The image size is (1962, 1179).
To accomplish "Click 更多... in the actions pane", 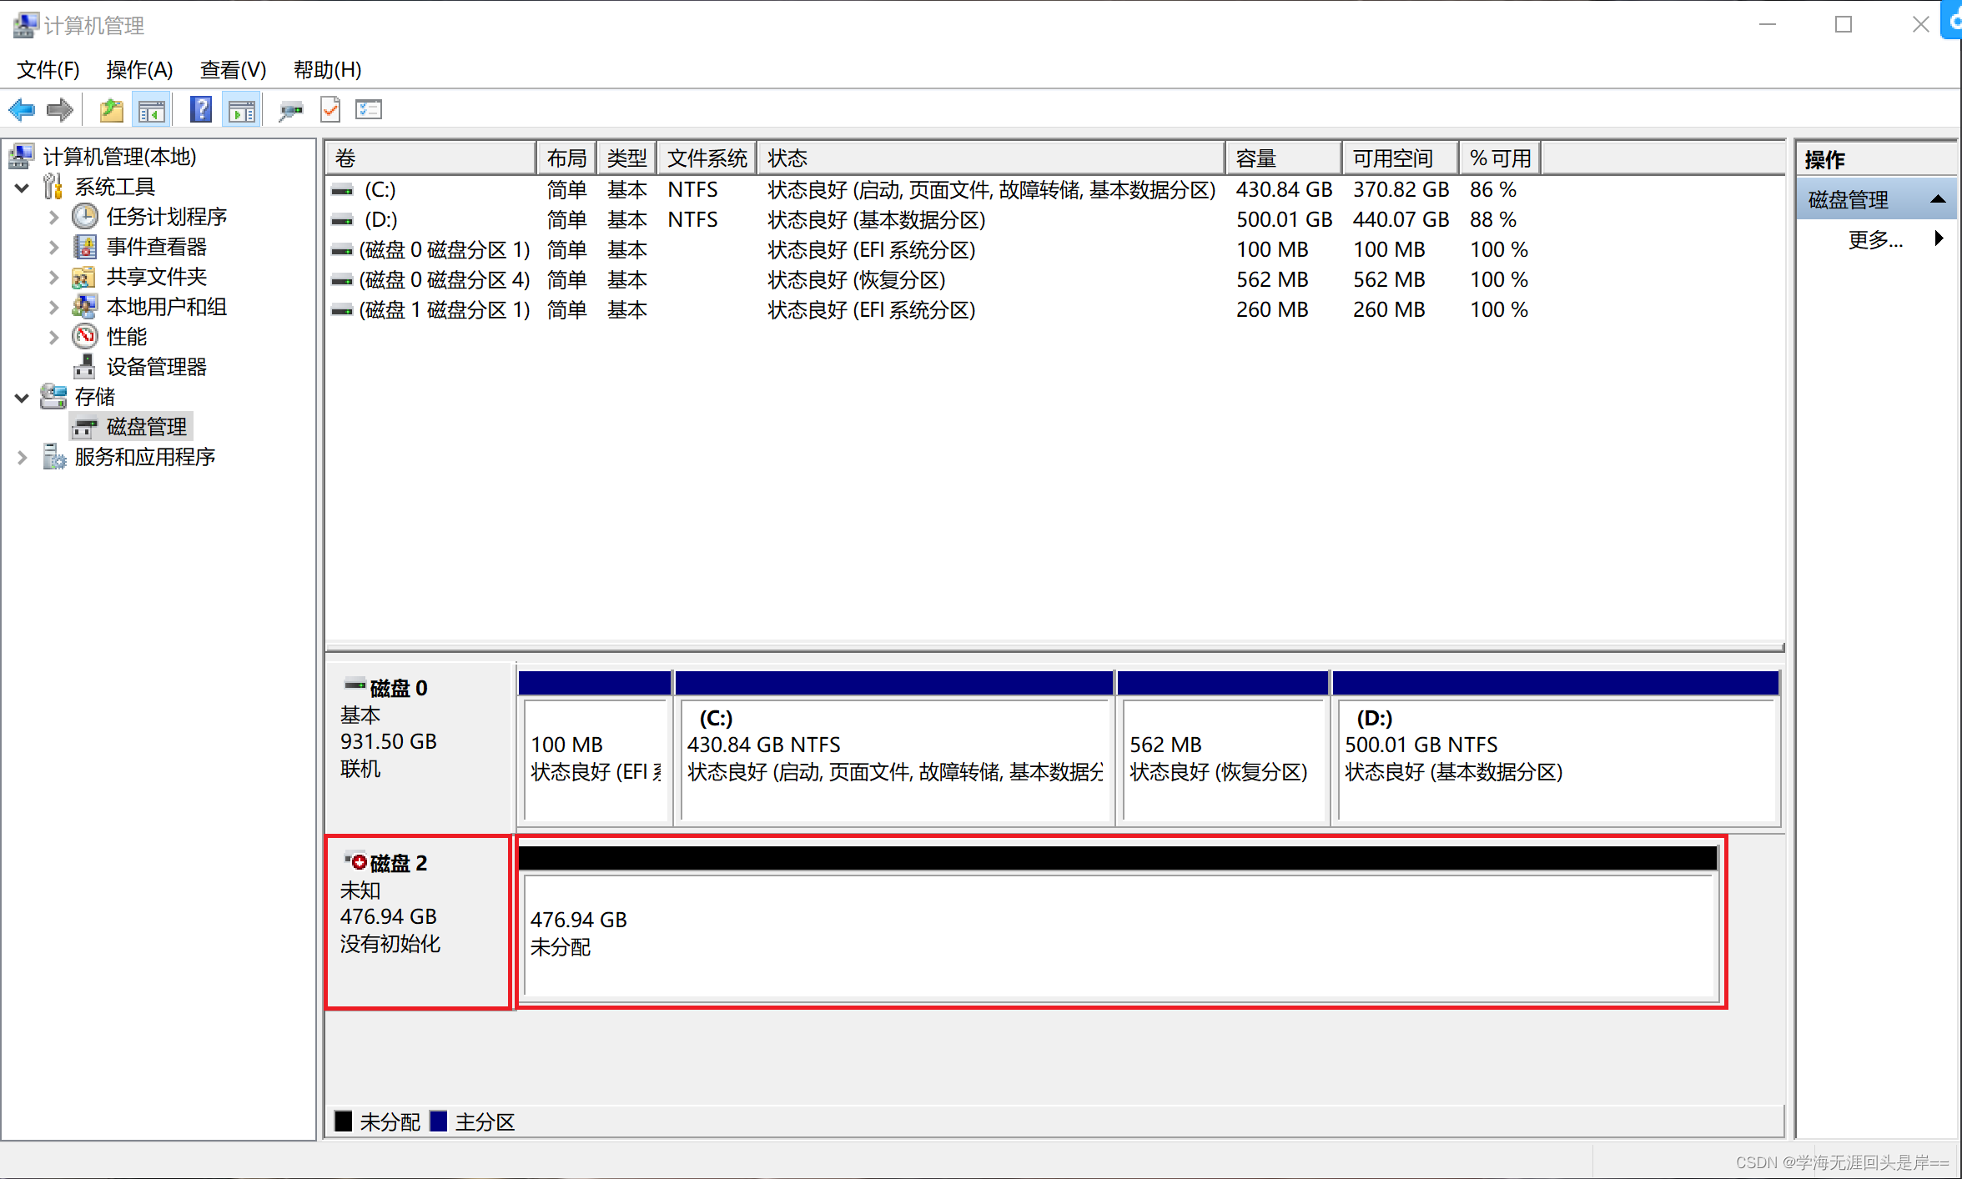I will (x=1875, y=240).
